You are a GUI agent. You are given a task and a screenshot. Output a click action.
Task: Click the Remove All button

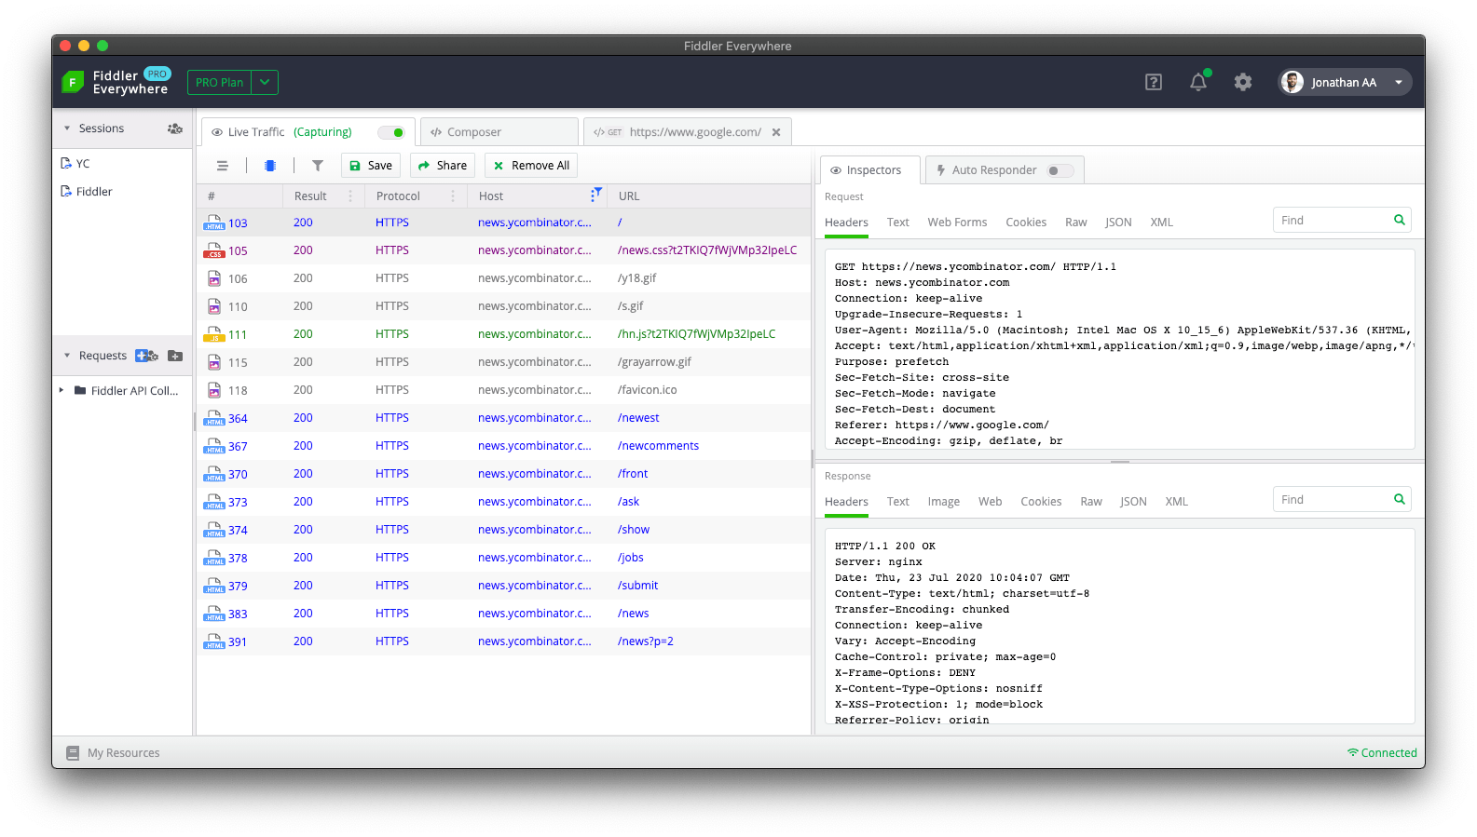pyautogui.click(x=531, y=166)
